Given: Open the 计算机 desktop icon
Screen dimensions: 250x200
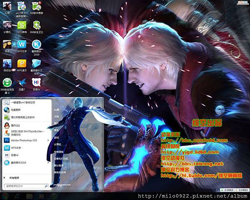Looking at the screenshot, I should (7, 27).
